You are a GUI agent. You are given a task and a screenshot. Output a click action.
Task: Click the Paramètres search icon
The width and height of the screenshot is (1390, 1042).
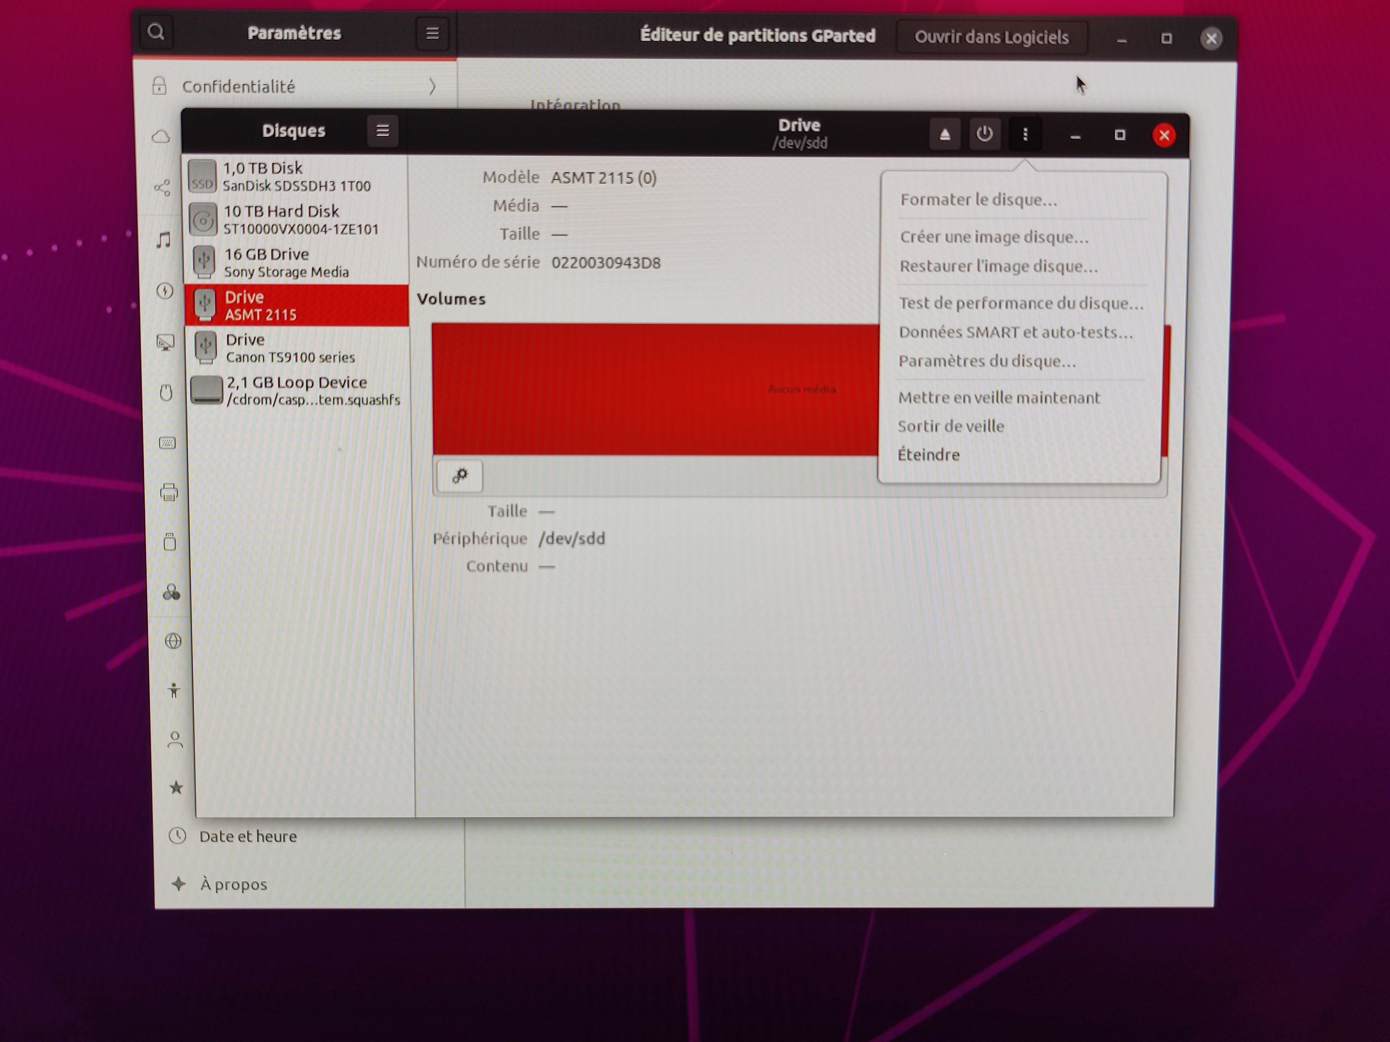156,32
